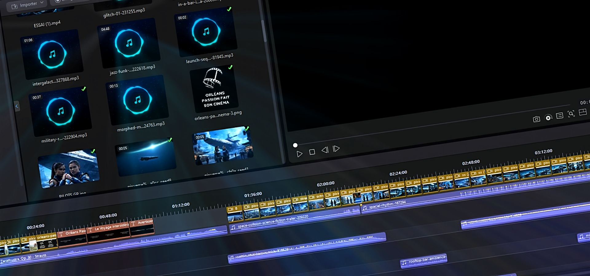Click the render preview icon beside the camera

click(x=548, y=117)
